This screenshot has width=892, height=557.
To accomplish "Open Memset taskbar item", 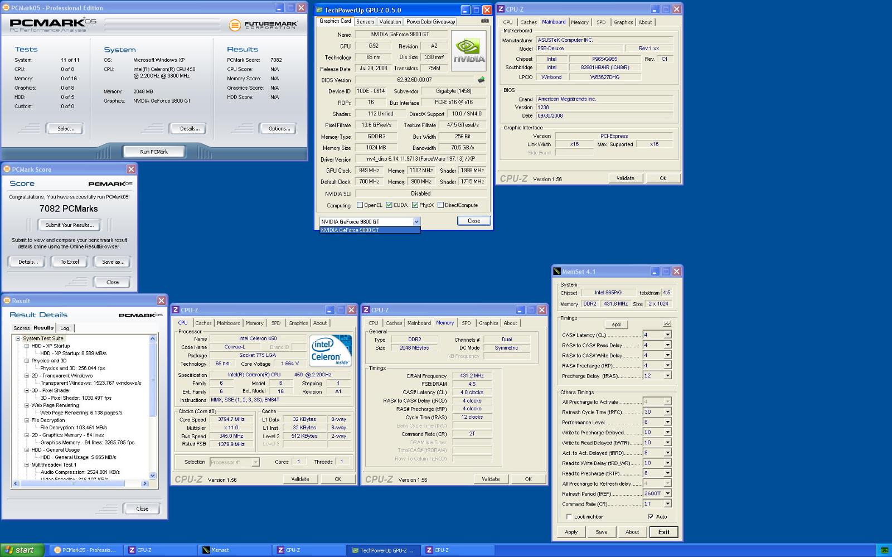I will [234, 550].
